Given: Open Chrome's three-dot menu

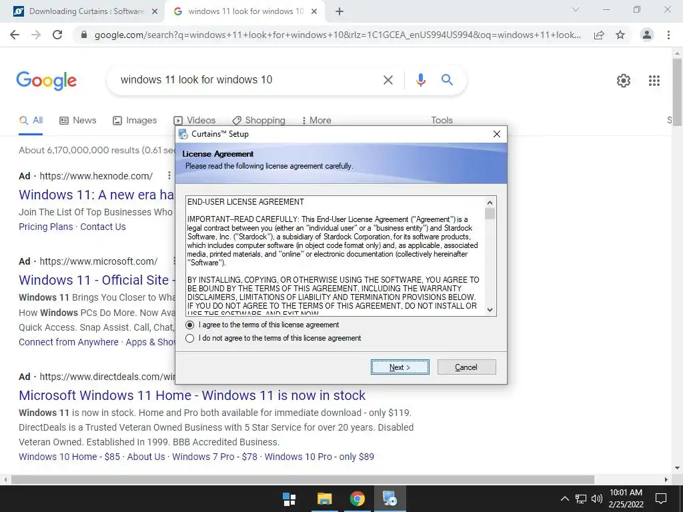Looking at the screenshot, I should [668, 35].
